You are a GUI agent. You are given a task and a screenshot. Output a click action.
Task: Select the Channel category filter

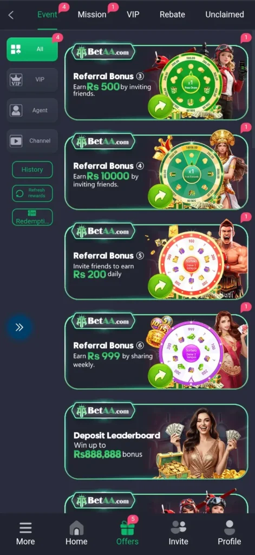[x=32, y=141]
